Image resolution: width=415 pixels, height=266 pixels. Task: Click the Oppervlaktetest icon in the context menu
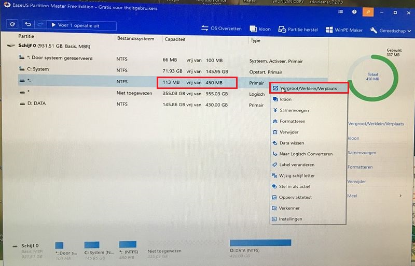(x=274, y=197)
